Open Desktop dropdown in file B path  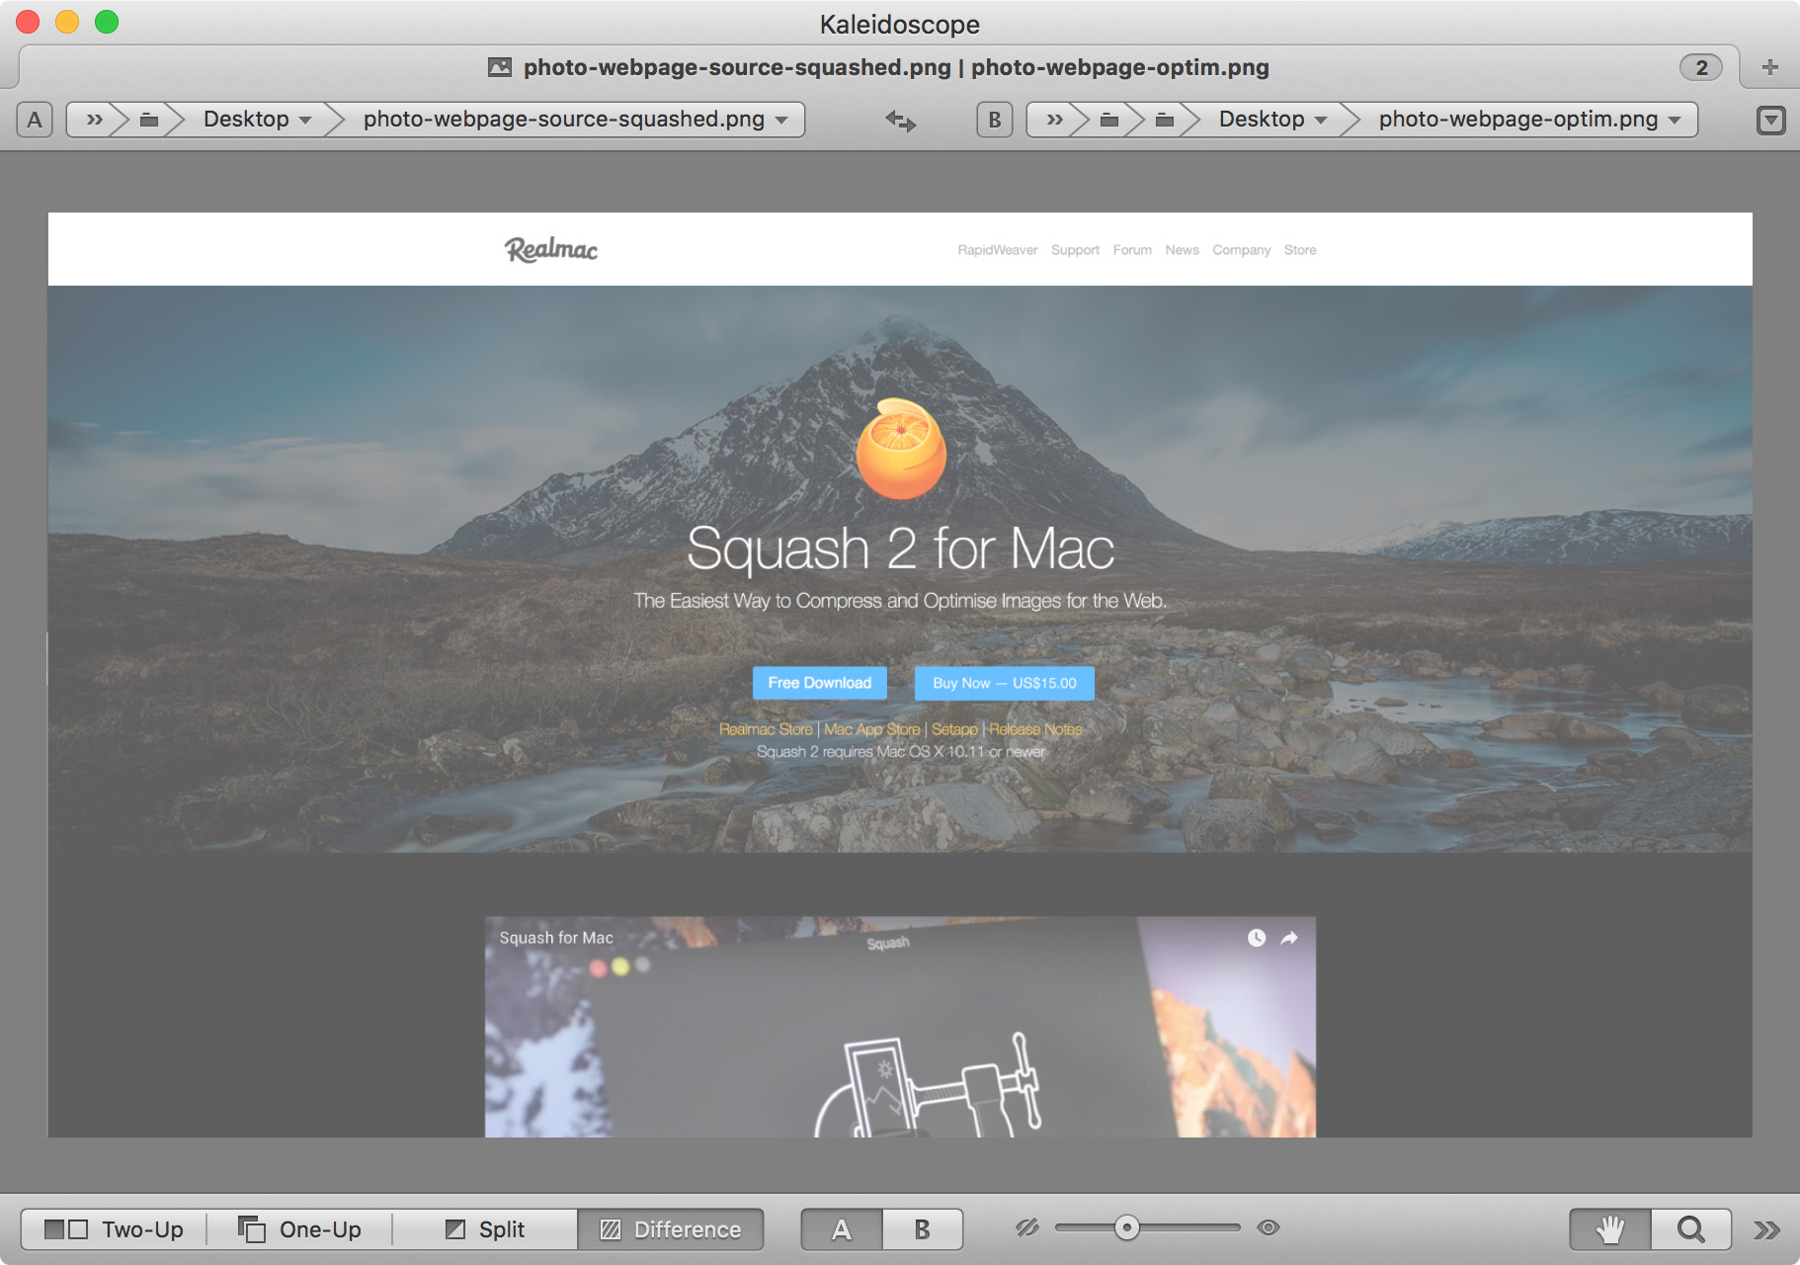pos(1272,120)
